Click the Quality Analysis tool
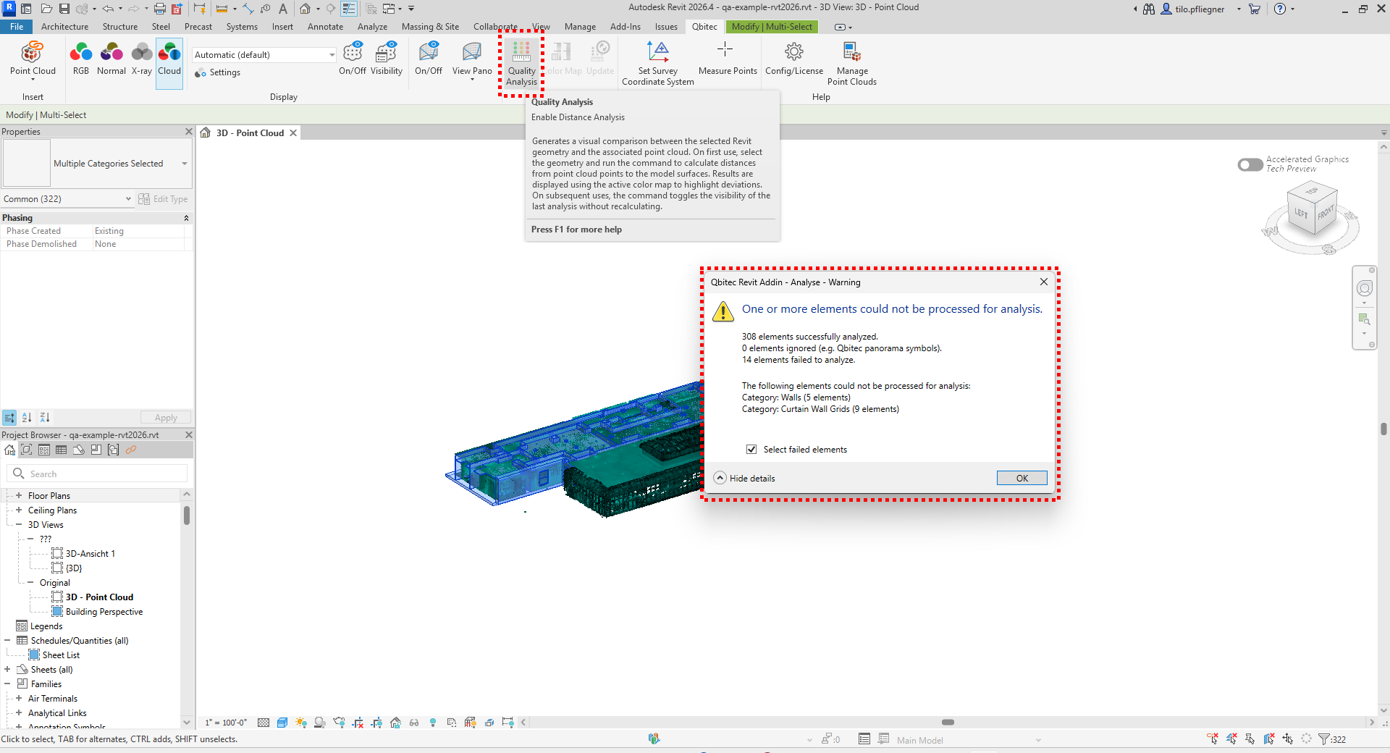The image size is (1390, 753). pyautogui.click(x=521, y=63)
